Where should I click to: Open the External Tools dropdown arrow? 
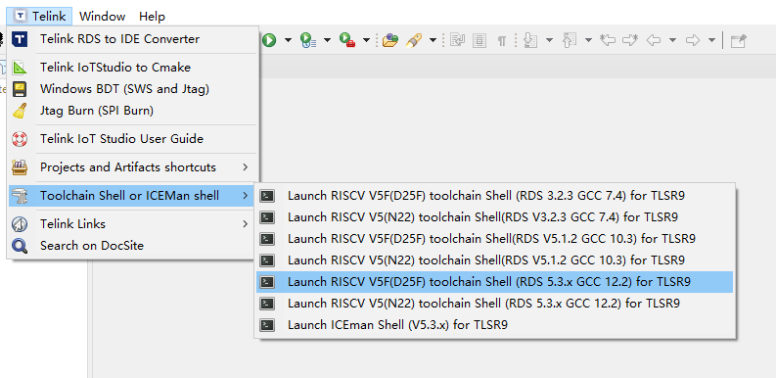366,40
